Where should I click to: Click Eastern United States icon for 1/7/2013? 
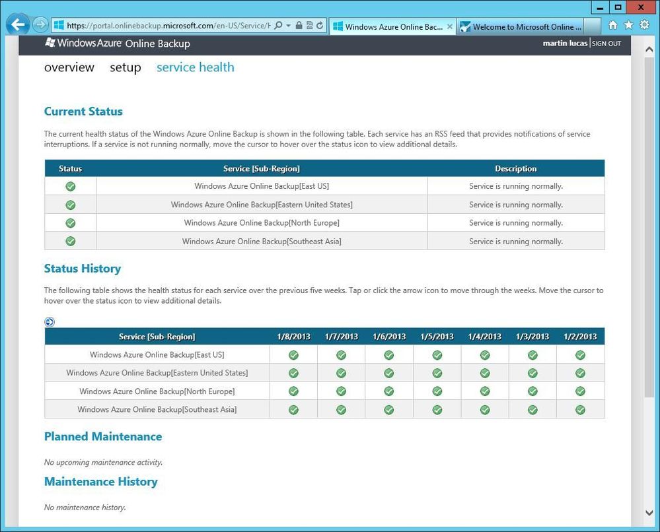(x=341, y=373)
